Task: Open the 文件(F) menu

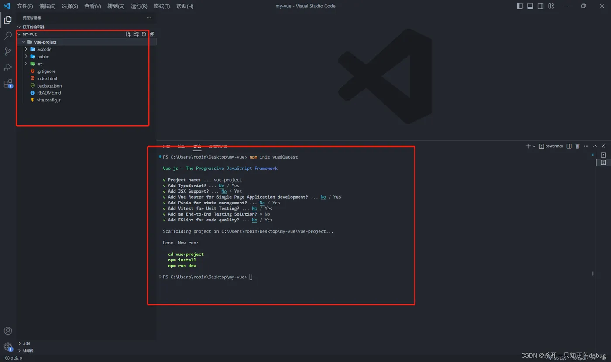Action: [x=25, y=6]
